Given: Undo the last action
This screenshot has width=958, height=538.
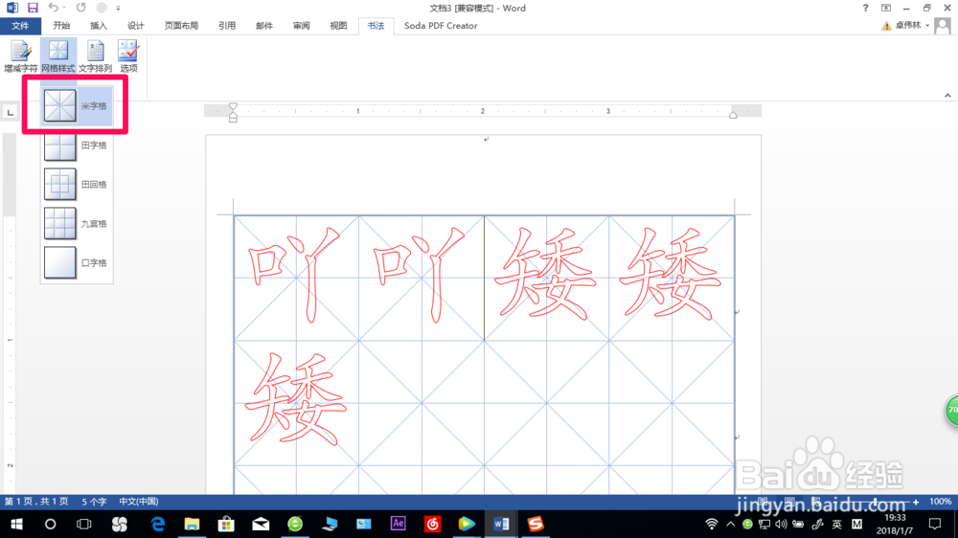Looking at the screenshot, I should click(x=54, y=8).
